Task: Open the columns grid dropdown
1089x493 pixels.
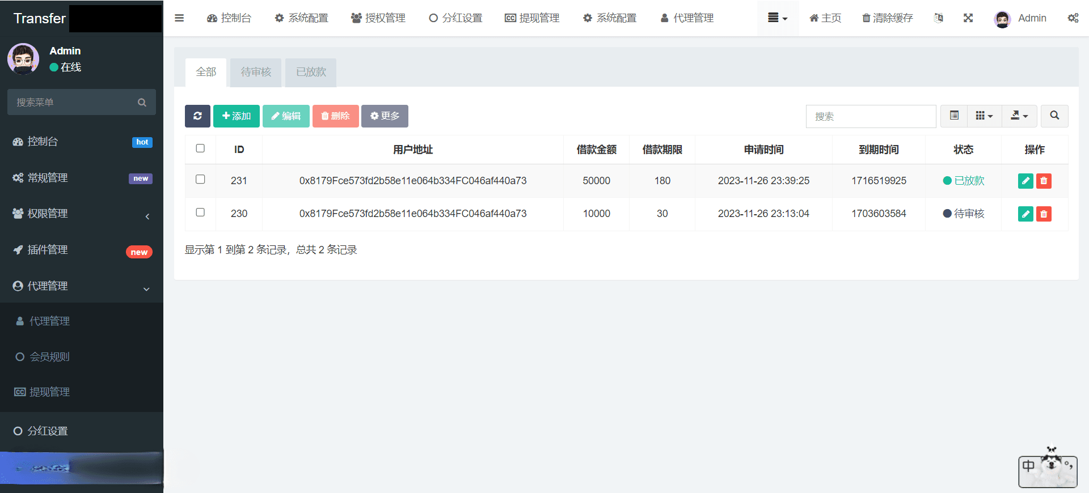Action: pyautogui.click(x=984, y=116)
